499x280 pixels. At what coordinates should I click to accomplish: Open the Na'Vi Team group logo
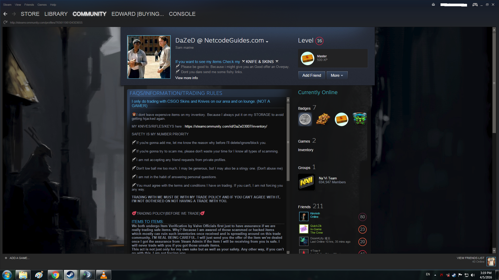(x=306, y=182)
